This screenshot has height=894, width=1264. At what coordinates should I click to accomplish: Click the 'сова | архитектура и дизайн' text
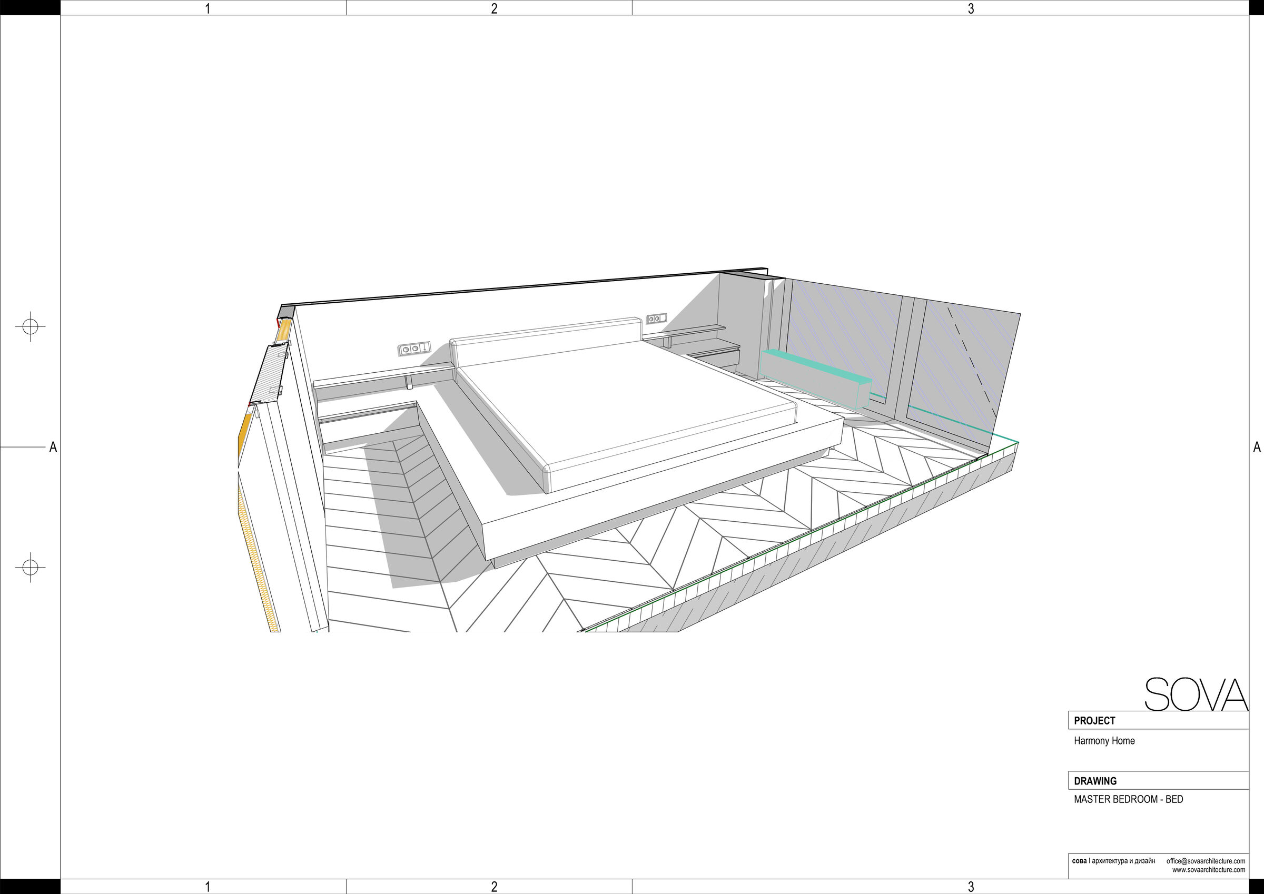[x=1114, y=860]
